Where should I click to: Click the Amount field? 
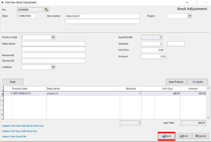tap(154, 56)
